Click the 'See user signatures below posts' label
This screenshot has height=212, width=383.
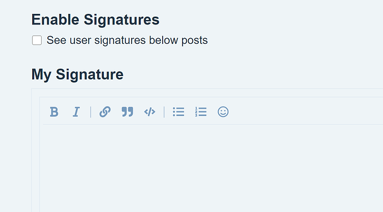point(127,41)
